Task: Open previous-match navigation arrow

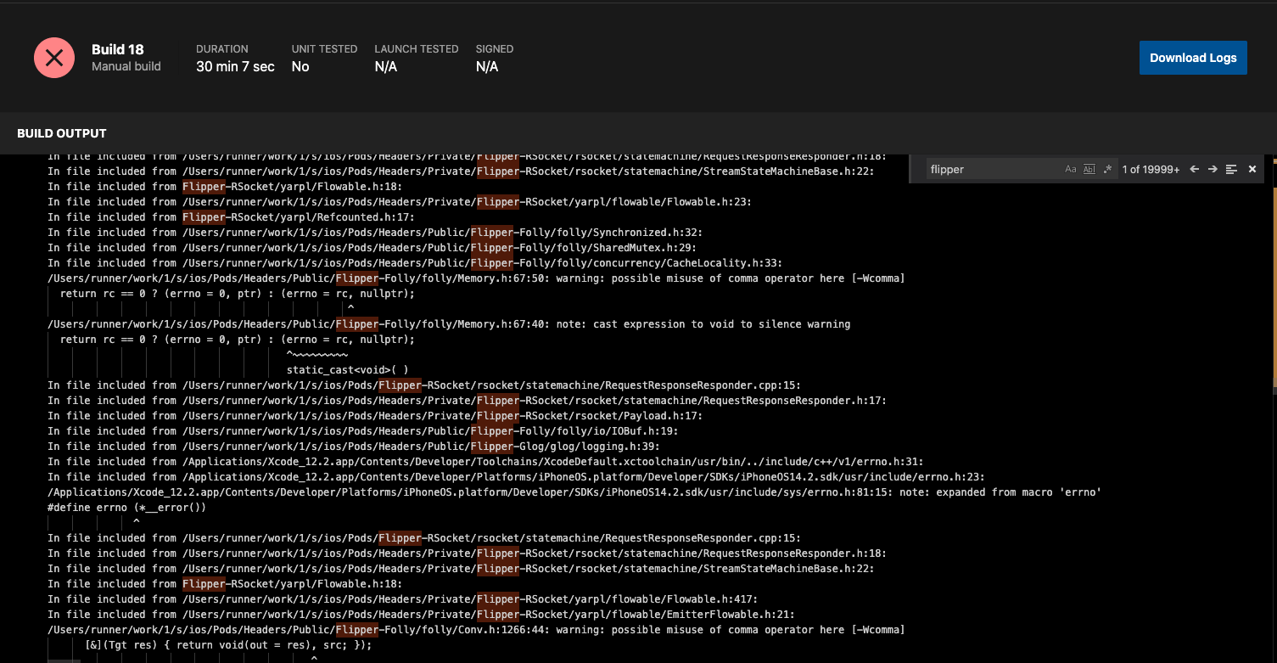Action: tap(1194, 169)
